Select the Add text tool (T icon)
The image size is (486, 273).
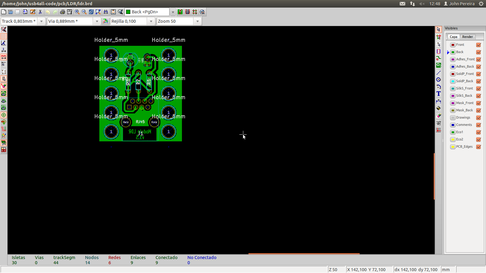[x=439, y=94]
